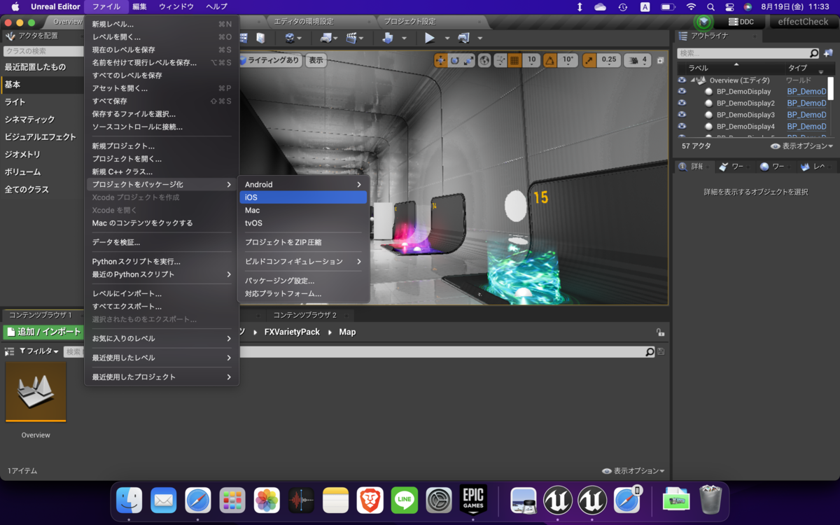Viewport: 840px width, 525px height.
Task: Open scale snap 0.25 dropdown
Action: (x=609, y=60)
